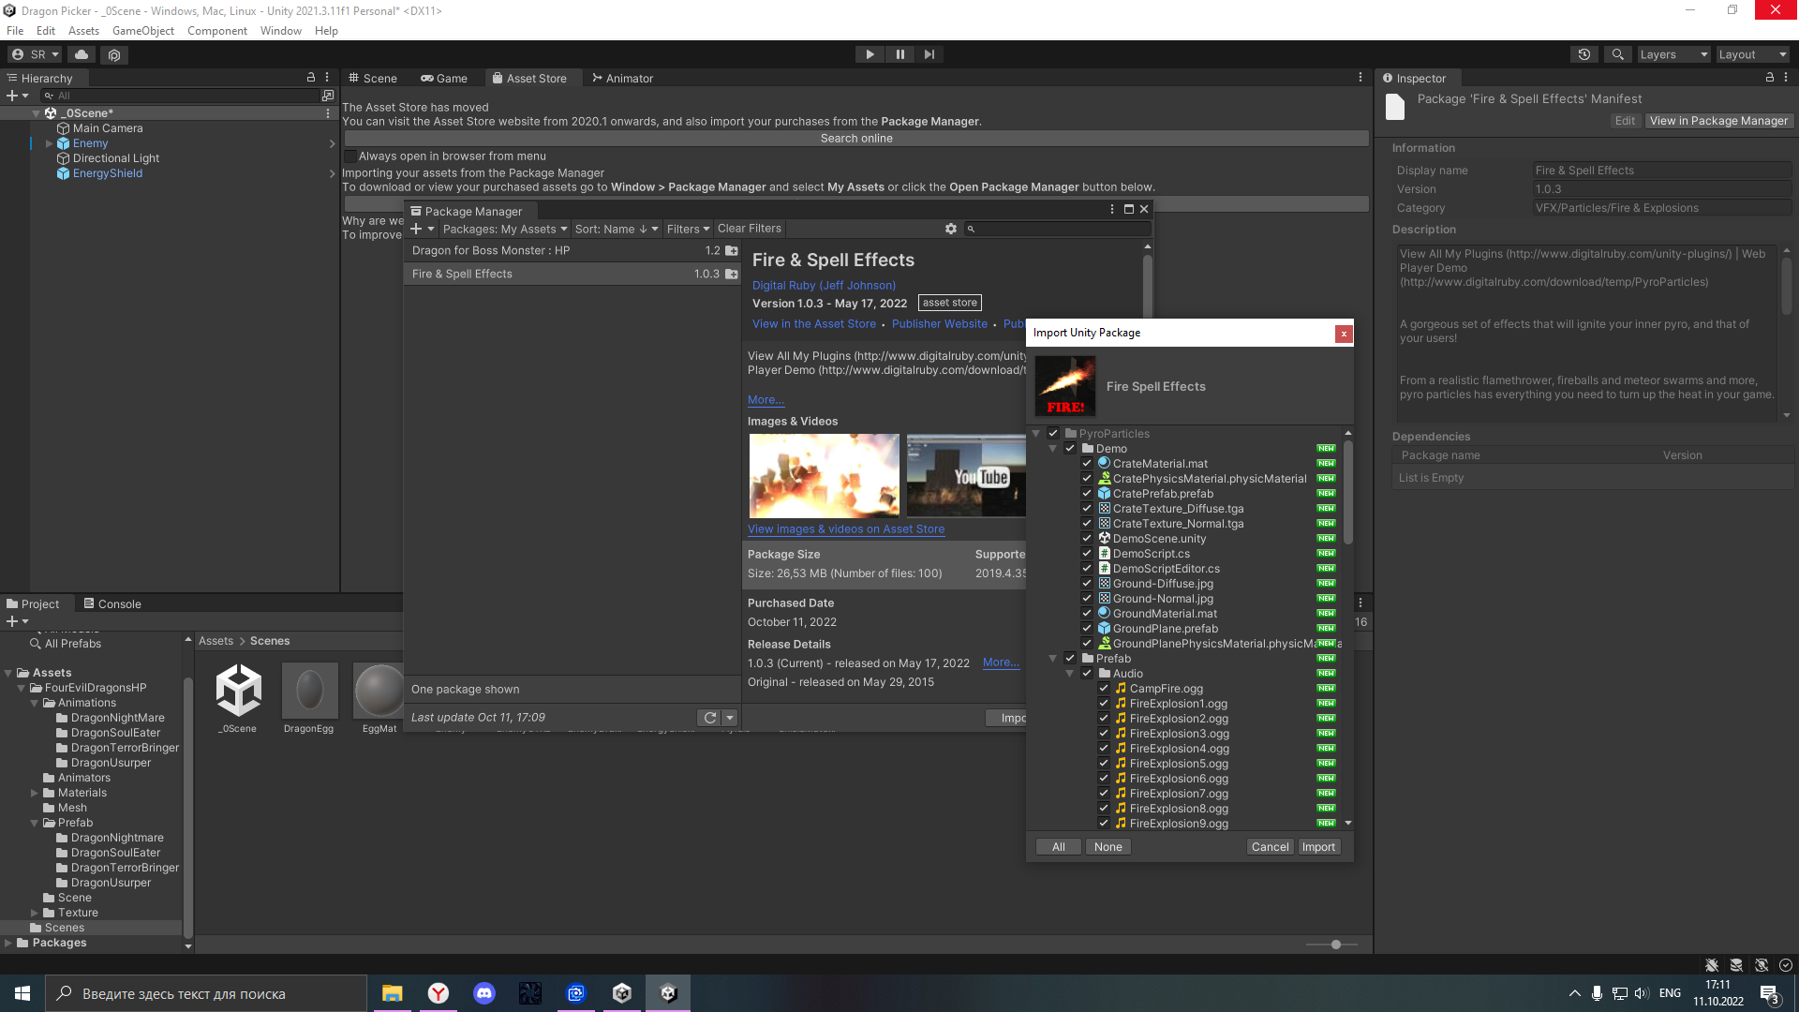The image size is (1799, 1012).
Task: Click Import in Import Unity Package dialog
Action: [x=1318, y=847]
